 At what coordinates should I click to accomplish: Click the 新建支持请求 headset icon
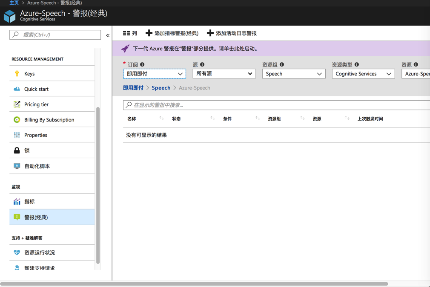pyautogui.click(x=17, y=268)
